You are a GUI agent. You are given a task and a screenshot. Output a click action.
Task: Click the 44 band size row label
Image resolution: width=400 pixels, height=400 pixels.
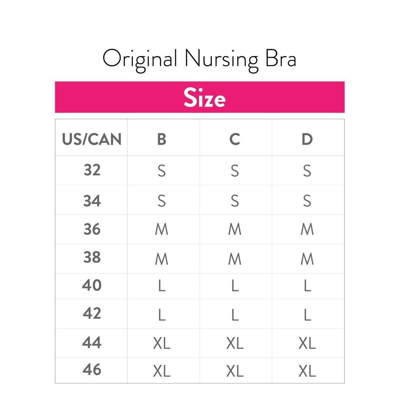[x=92, y=343]
